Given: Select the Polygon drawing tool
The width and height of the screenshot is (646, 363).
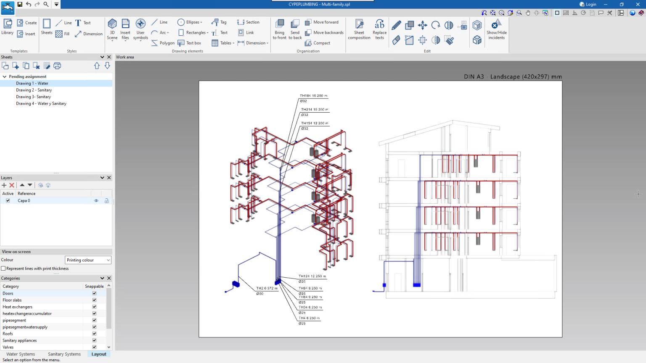Looking at the screenshot, I should (x=163, y=42).
